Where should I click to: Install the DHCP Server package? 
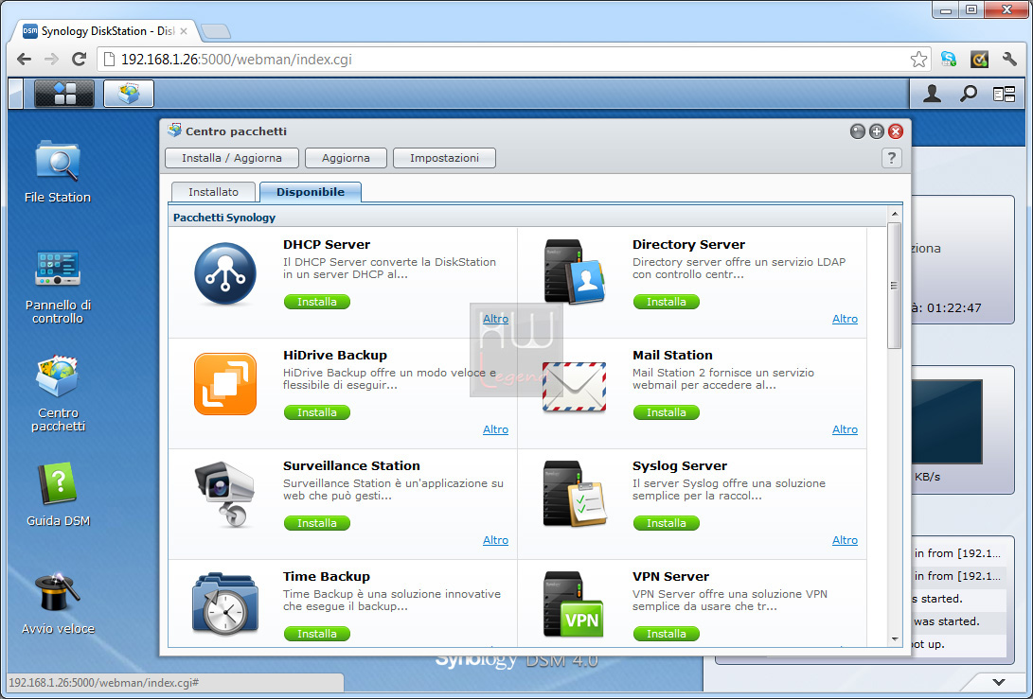pyautogui.click(x=317, y=302)
